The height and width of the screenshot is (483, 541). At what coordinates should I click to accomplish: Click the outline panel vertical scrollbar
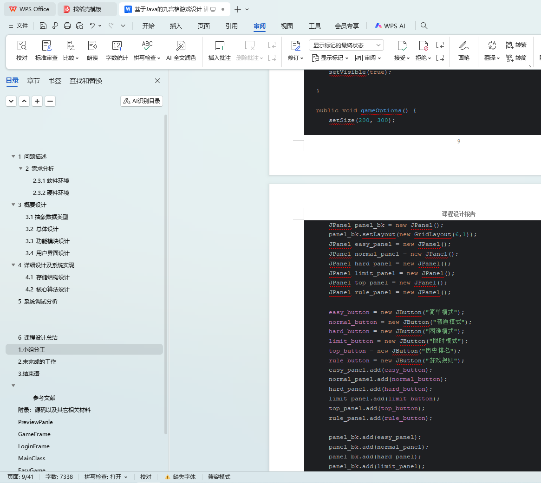pos(166,274)
